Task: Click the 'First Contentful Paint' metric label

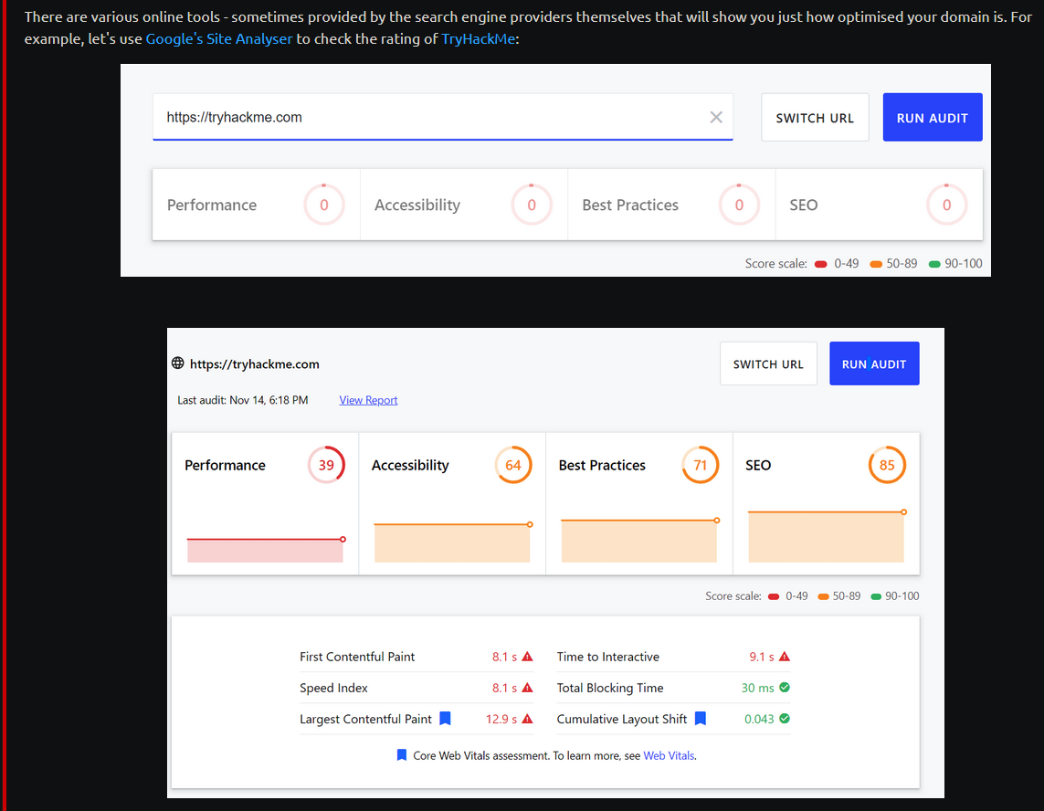Action: tap(357, 657)
